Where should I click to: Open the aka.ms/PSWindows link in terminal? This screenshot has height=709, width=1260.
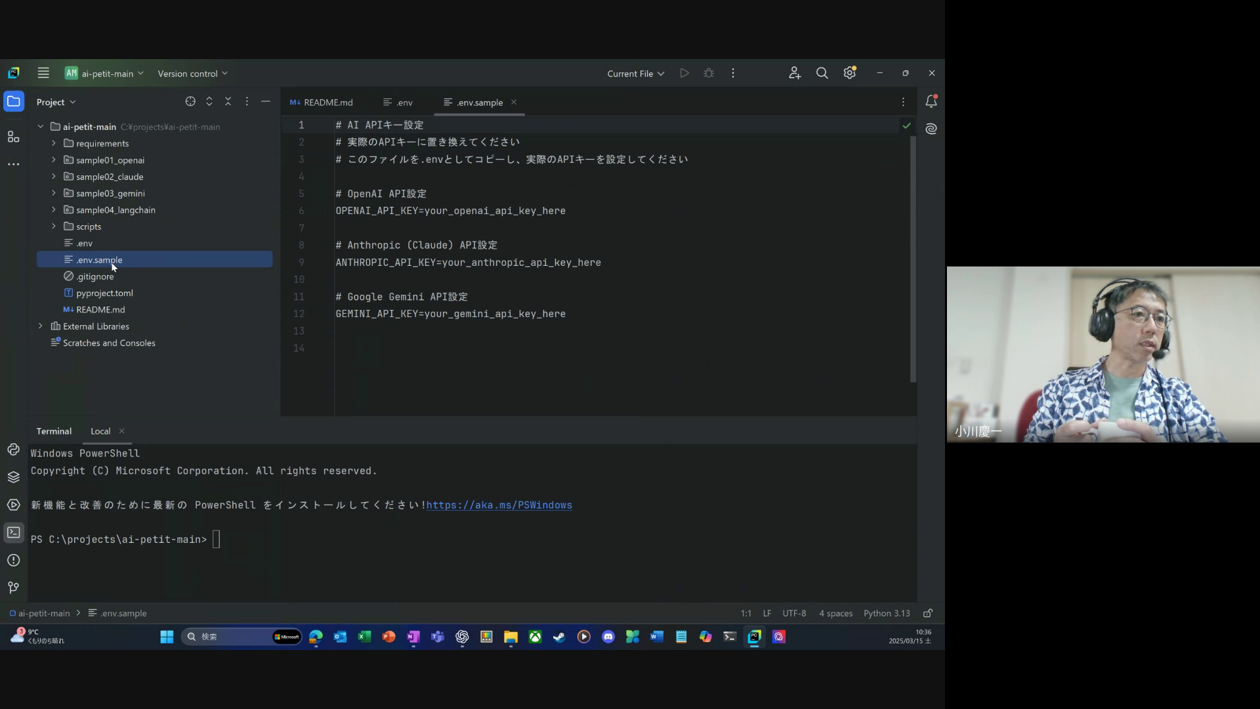(499, 505)
